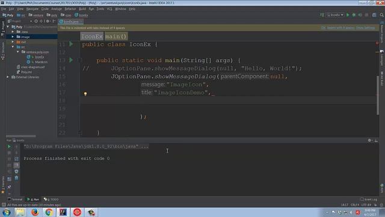Open Chrome from the taskbar
Viewport: 385px width, 217px height.
(49, 212)
